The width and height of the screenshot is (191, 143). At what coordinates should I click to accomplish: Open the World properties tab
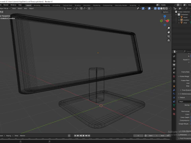[x=174, y=76]
